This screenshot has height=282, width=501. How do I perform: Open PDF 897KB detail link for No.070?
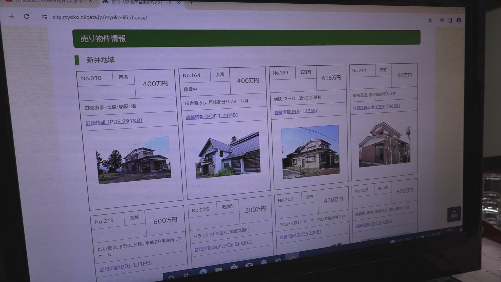pos(114,122)
